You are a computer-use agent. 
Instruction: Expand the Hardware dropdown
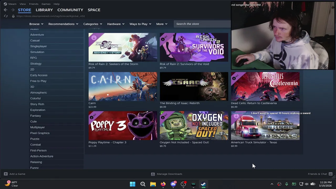coord(116,24)
